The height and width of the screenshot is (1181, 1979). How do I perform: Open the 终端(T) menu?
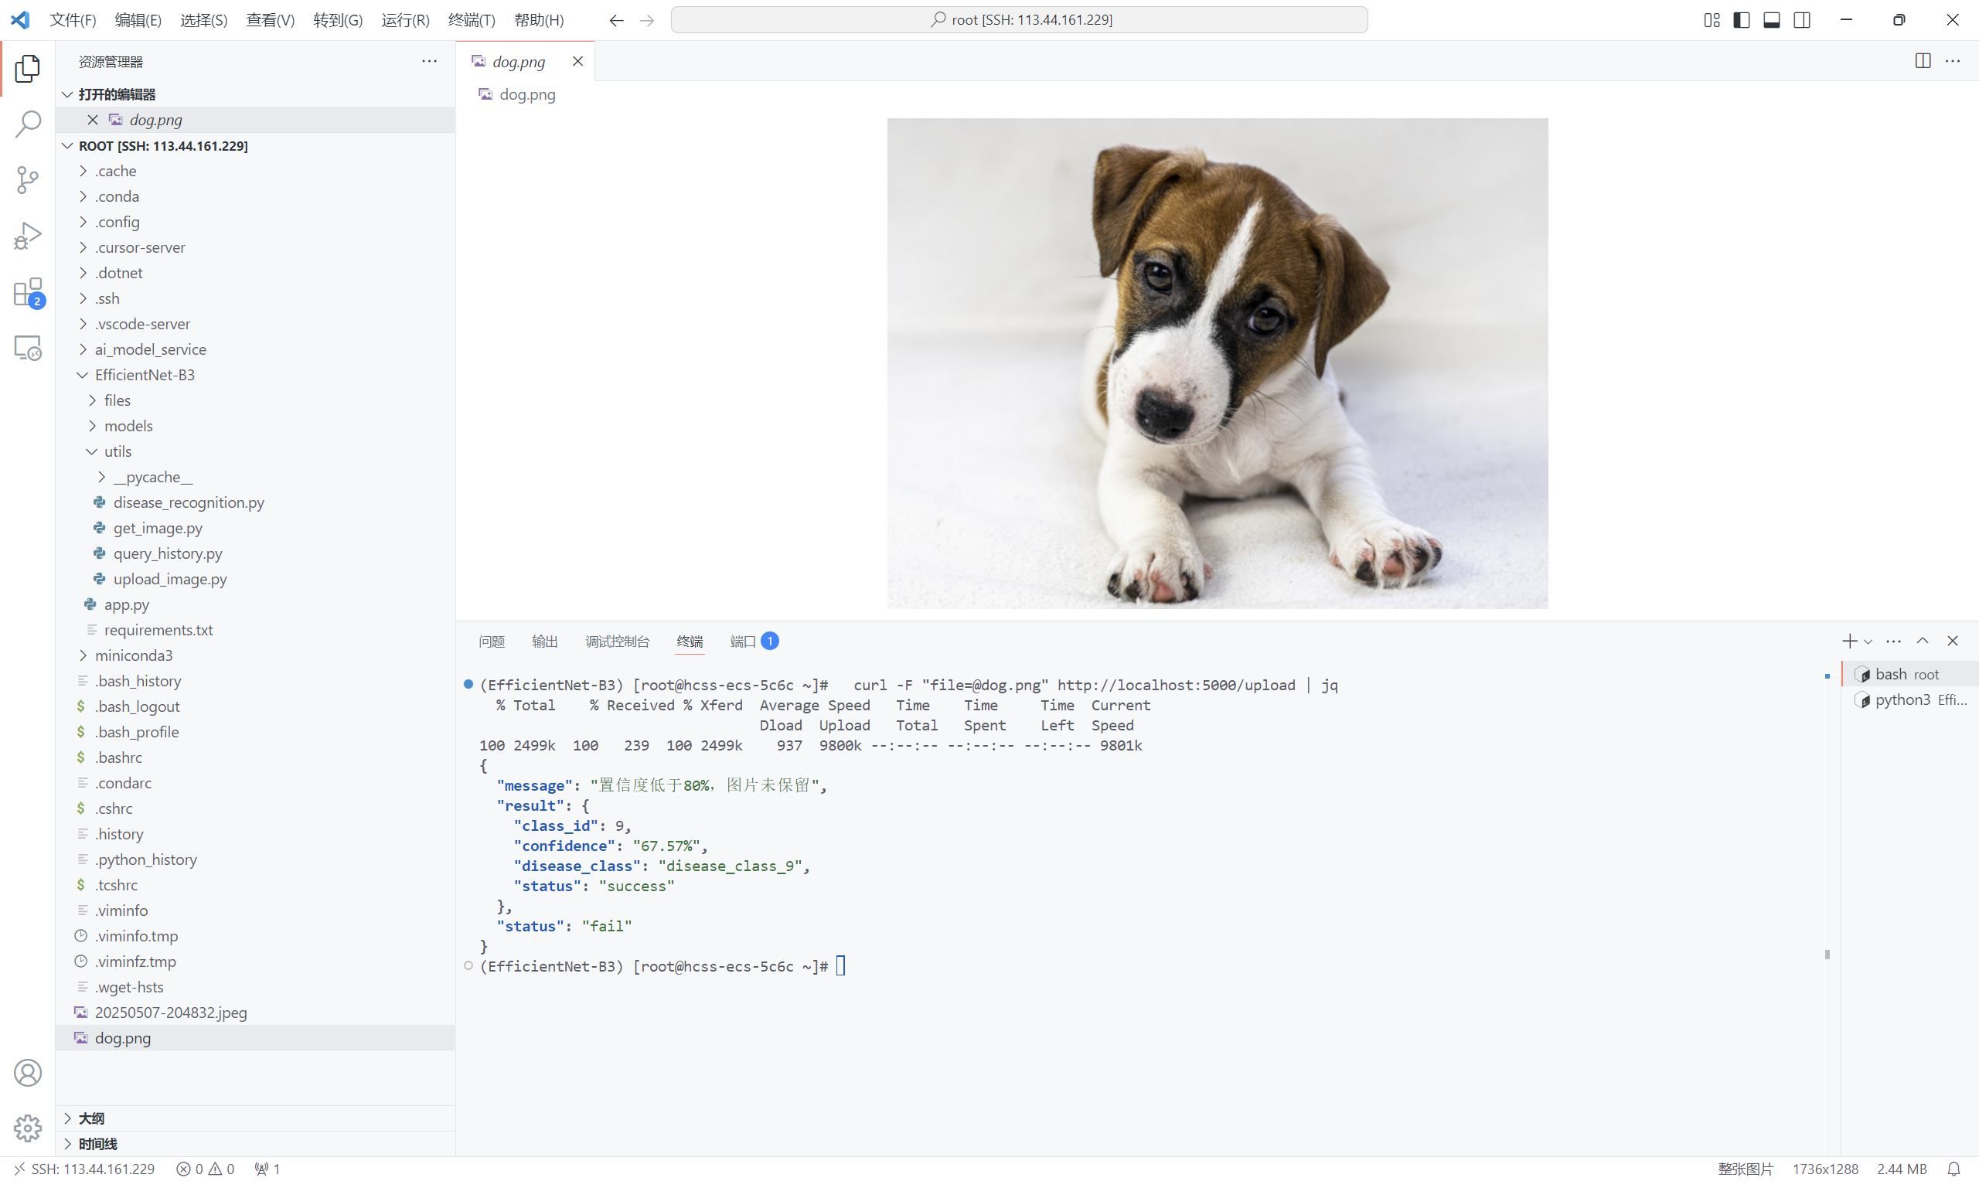point(471,20)
